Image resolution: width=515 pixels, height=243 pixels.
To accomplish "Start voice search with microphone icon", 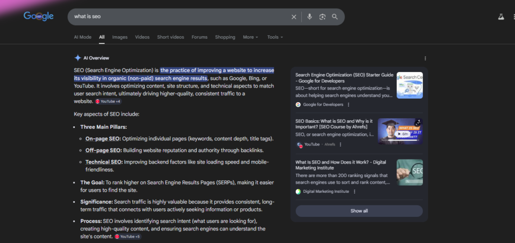I will click(x=309, y=17).
